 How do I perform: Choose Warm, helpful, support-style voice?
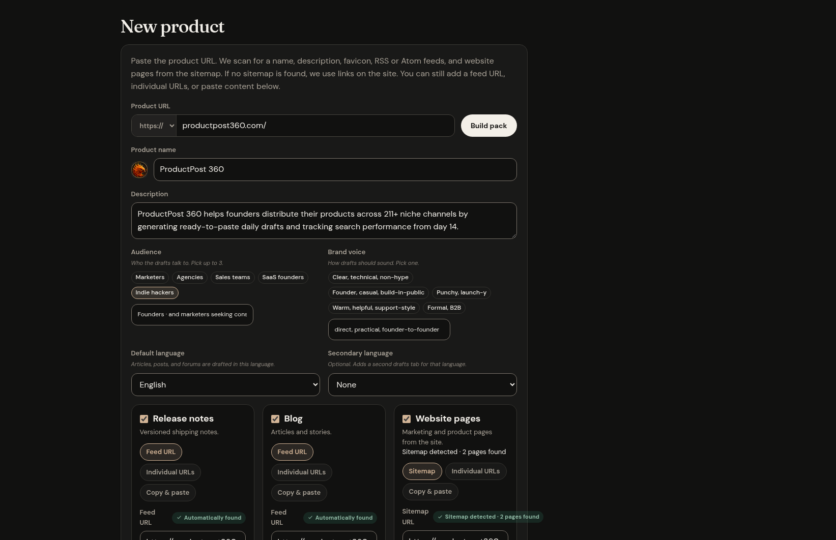click(x=373, y=308)
